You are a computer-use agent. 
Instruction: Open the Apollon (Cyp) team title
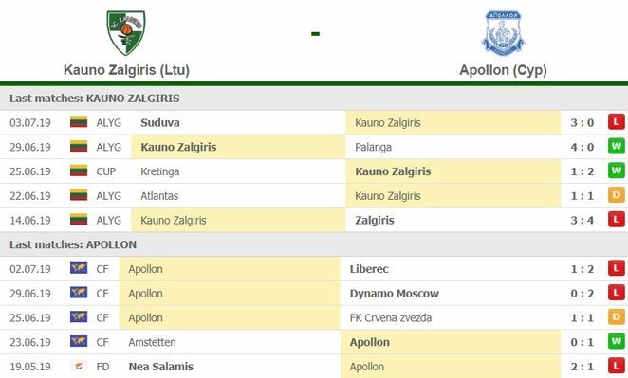click(x=503, y=70)
